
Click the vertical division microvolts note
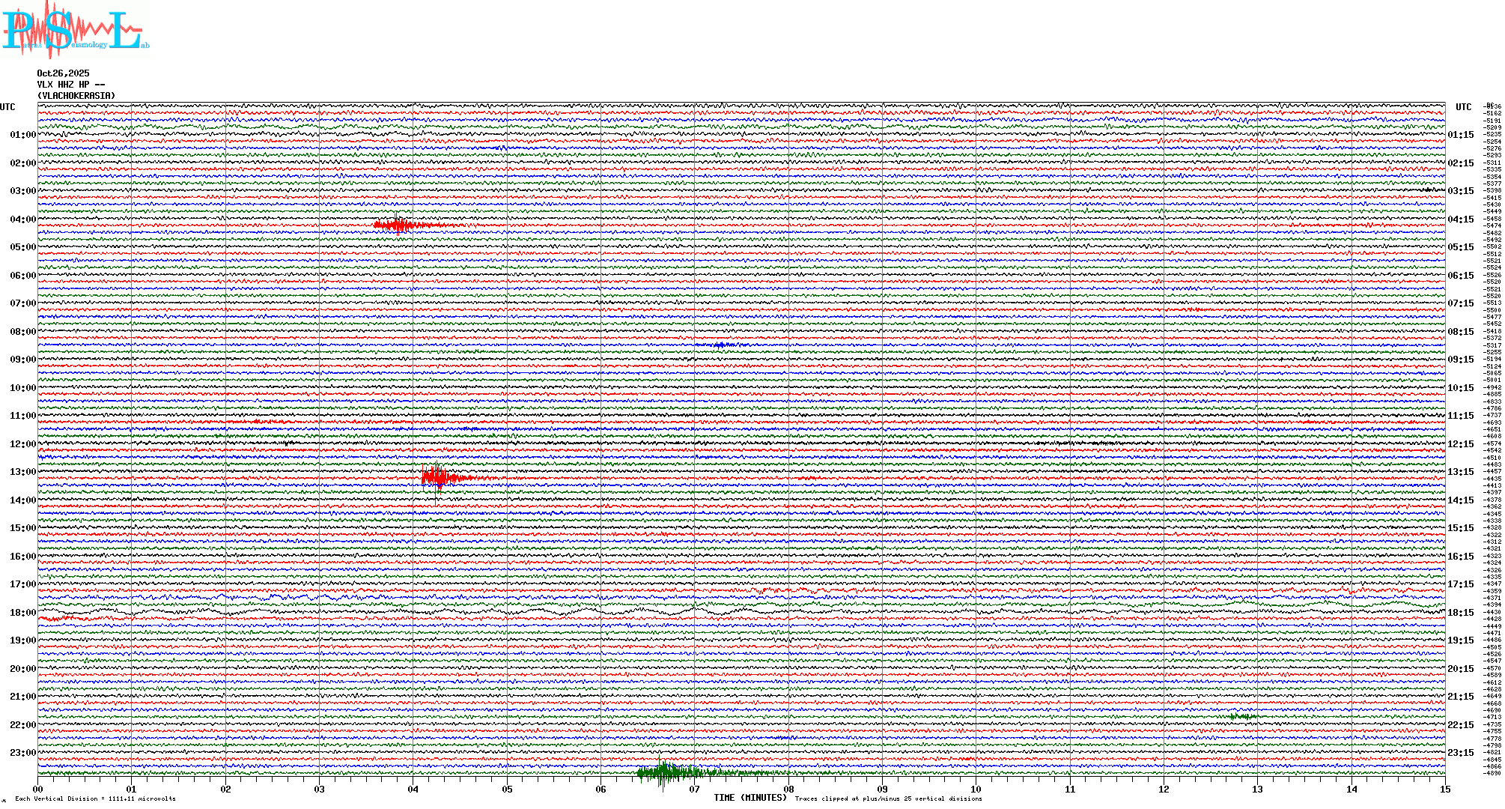coord(95,799)
